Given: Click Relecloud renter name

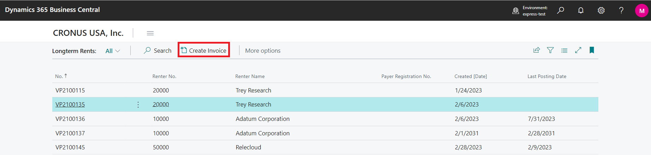Looking at the screenshot, I should tap(248, 147).
